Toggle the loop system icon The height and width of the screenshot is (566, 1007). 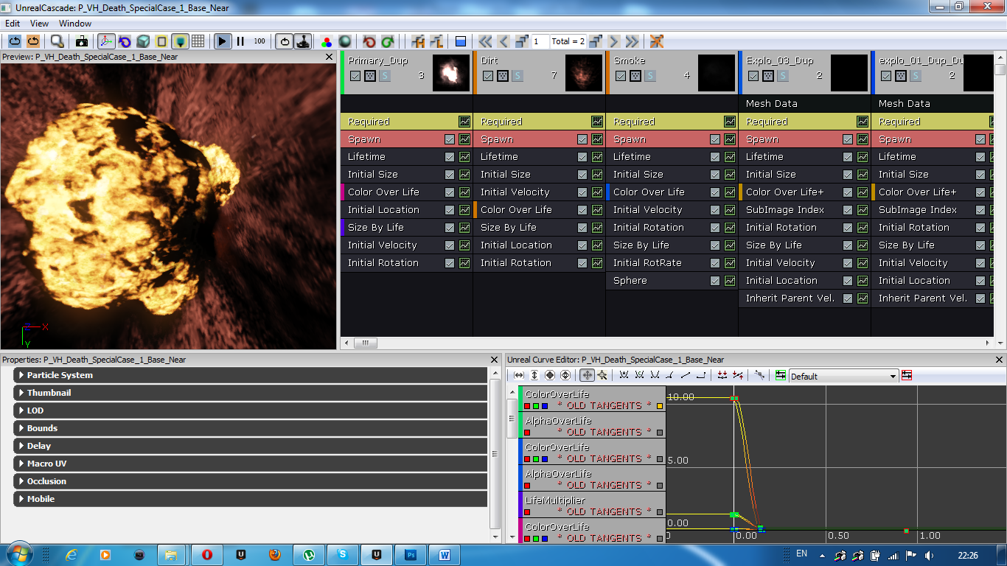(285, 41)
